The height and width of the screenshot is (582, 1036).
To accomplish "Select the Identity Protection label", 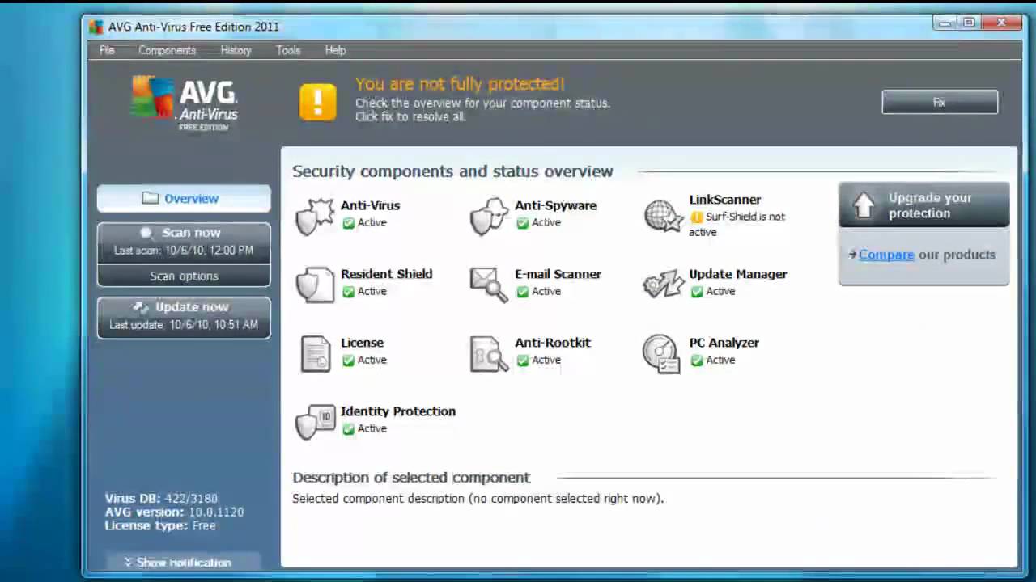I will [397, 411].
